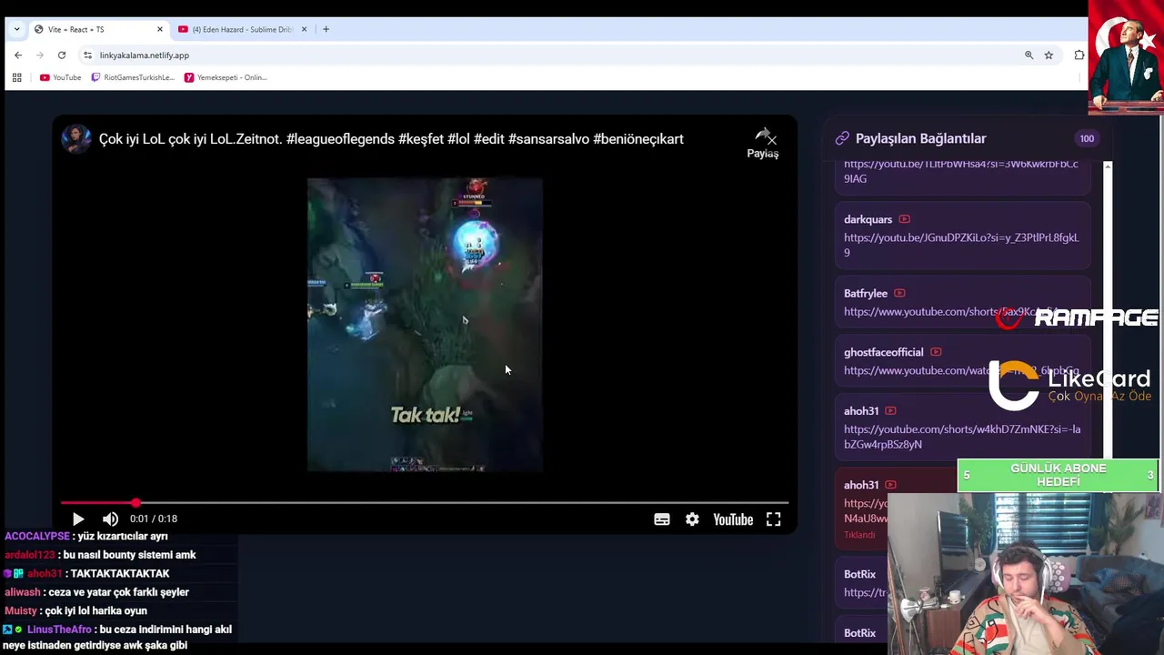Open video on YouTube logo

[733, 519]
